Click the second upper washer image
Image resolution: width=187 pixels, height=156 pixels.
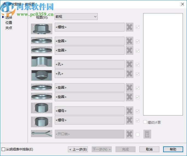42,50
